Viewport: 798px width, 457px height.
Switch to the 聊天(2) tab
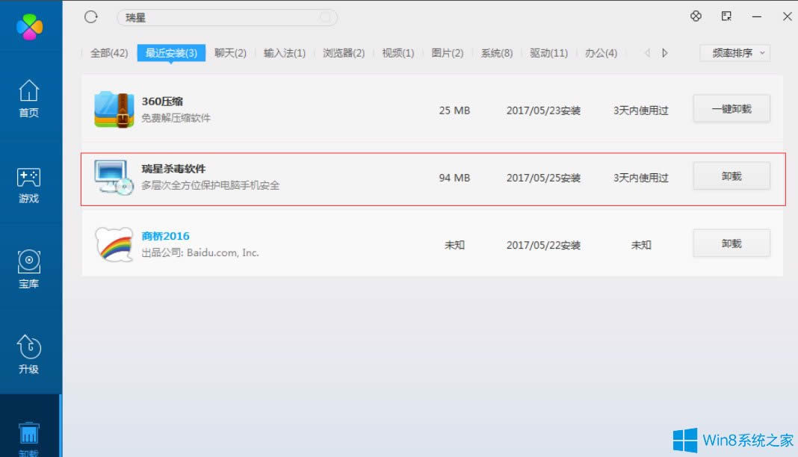[229, 52]
